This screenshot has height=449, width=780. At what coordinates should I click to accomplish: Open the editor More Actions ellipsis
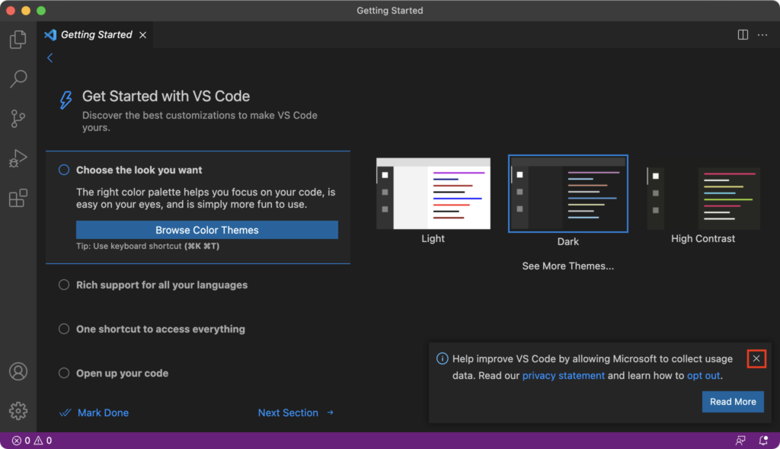coord(762,35)
